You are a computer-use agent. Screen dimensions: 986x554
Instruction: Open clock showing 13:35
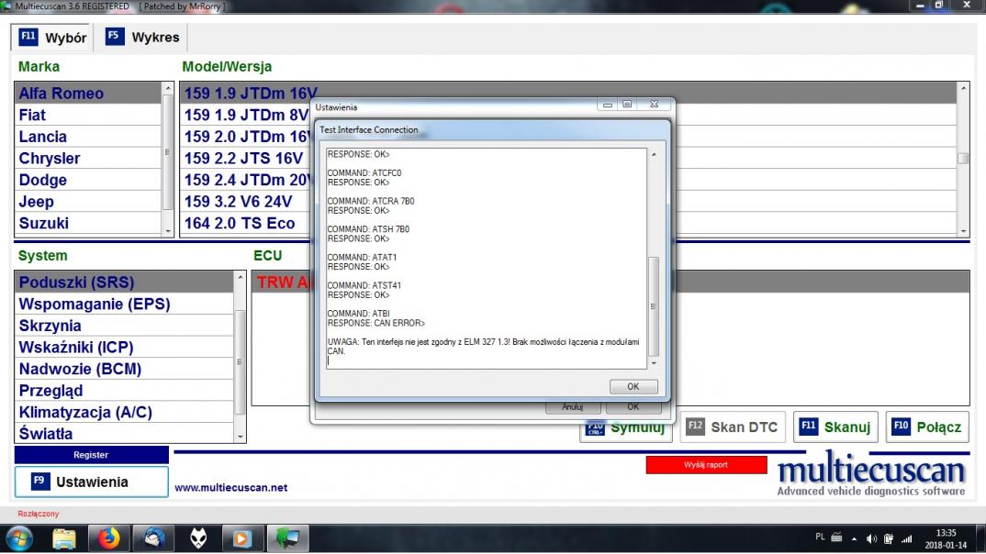pyautogui.click(x=946, y=539)
